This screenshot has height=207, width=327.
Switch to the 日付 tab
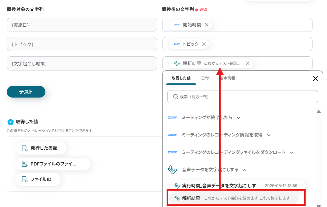(x=205, y=78)
